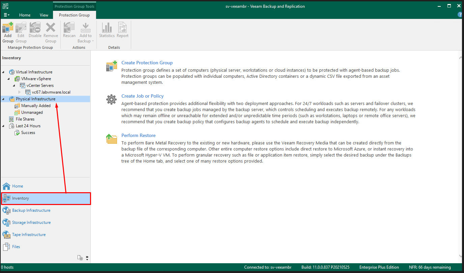Switch to the View ribbon tab
The image size is (464, 273).
tap(44, 15)
